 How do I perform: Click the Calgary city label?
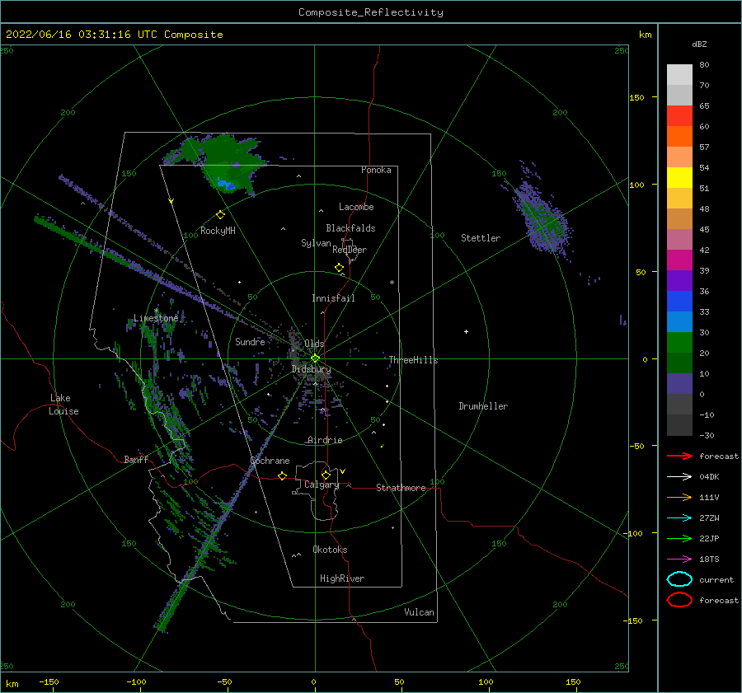tap(322, 485)
